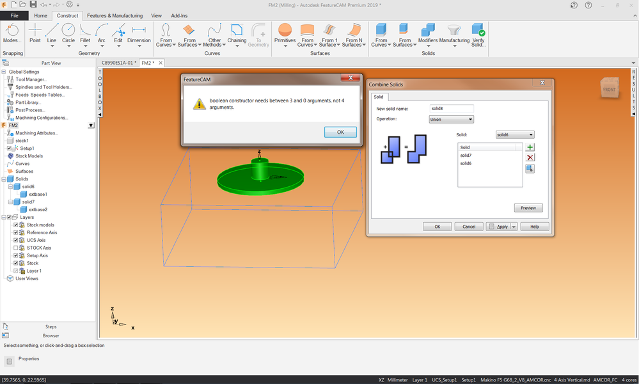Collapse the solid6 tree node
The height and width of the screenshot is (384, 639).
[x=11, y=187]
